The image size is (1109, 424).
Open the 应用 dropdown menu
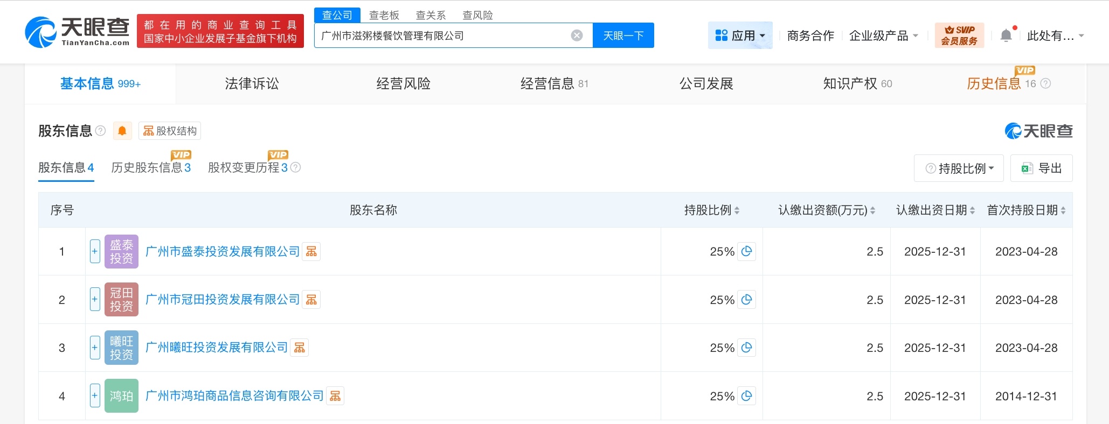tap(740, 36)
